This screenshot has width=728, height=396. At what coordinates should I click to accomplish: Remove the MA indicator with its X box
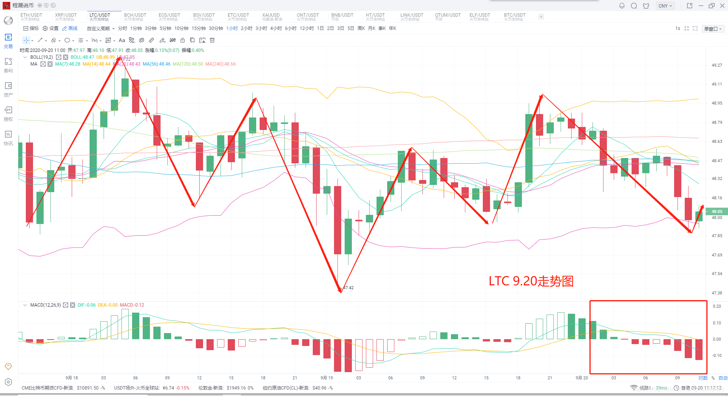click(50, 64)
